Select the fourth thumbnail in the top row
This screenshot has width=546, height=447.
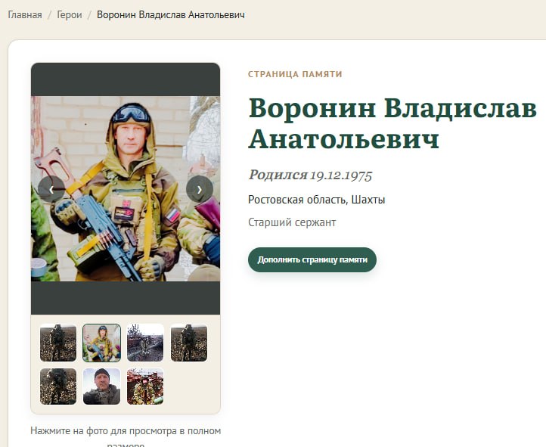point(189,343)
